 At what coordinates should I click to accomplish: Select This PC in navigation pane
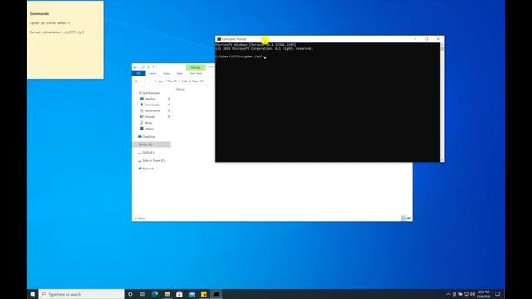pyautogui.click(x=151, y=145)
